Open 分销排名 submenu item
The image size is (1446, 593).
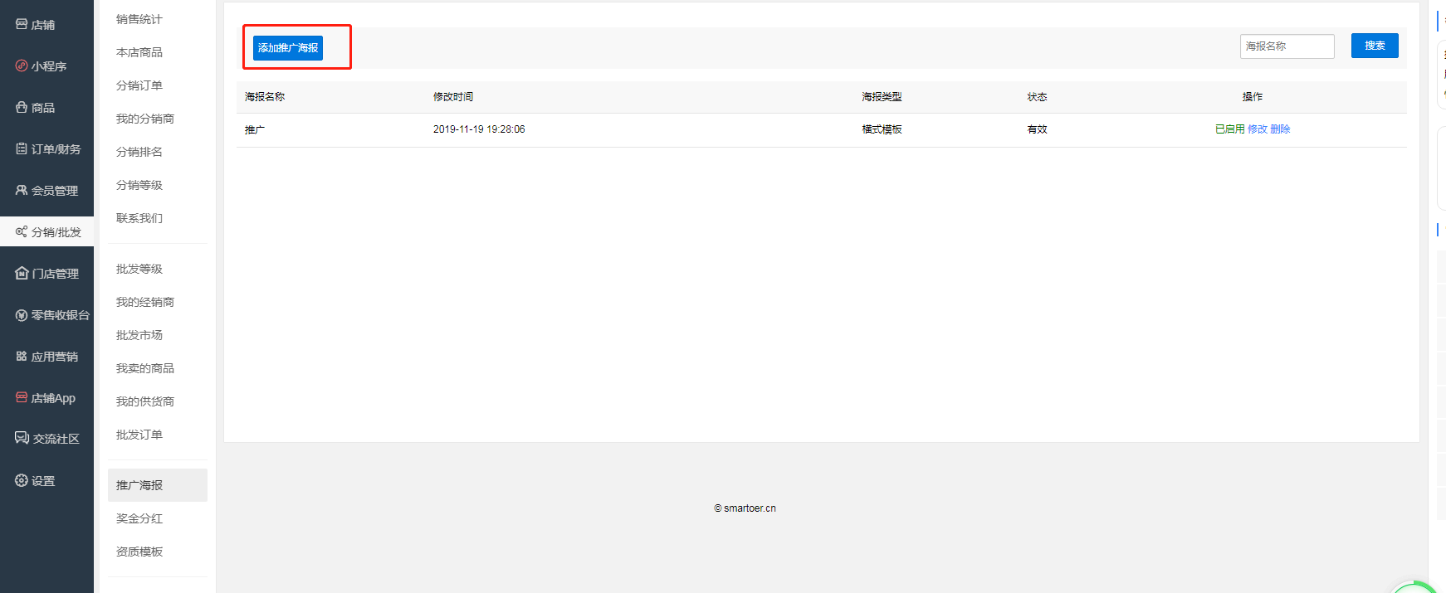(x=139, y=152)
